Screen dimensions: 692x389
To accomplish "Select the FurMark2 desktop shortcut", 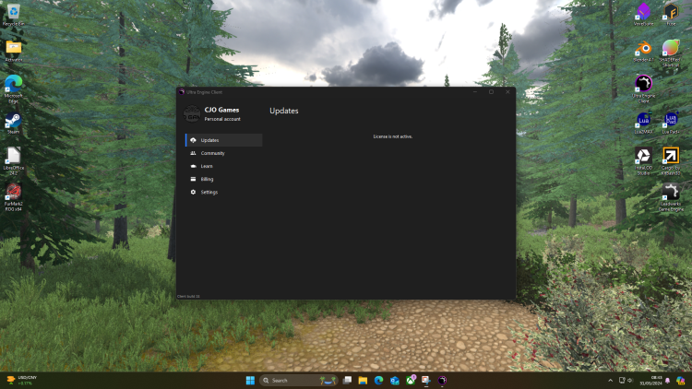I will coord(14,193).
